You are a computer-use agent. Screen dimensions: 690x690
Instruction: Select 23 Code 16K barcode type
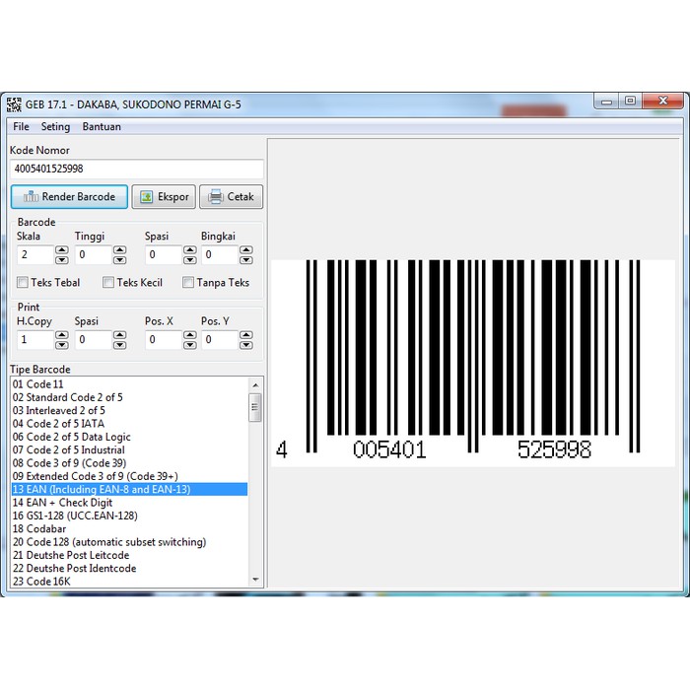point(129,582)
